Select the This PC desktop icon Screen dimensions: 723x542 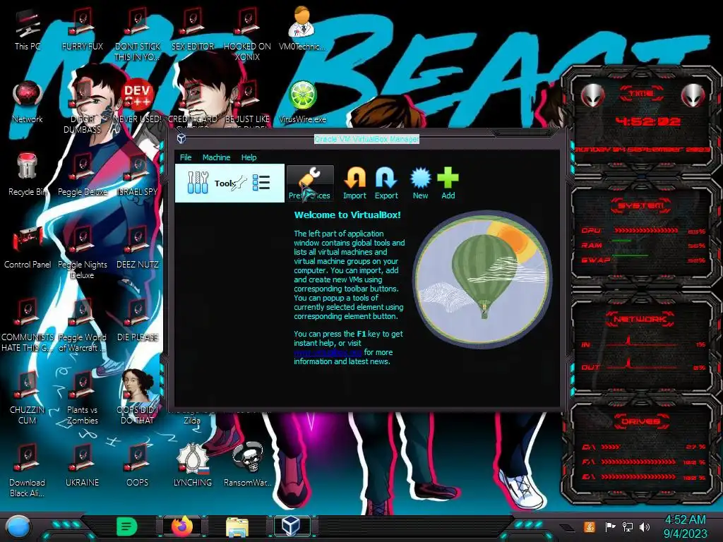coord(28,30)
